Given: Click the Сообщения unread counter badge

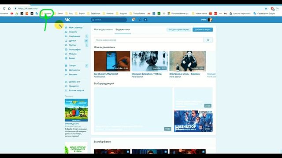Looking at the screenshot, I should 86,36.
